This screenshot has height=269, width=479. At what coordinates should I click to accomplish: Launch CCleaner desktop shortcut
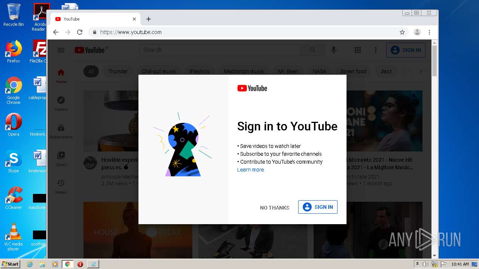coord(13,198)
